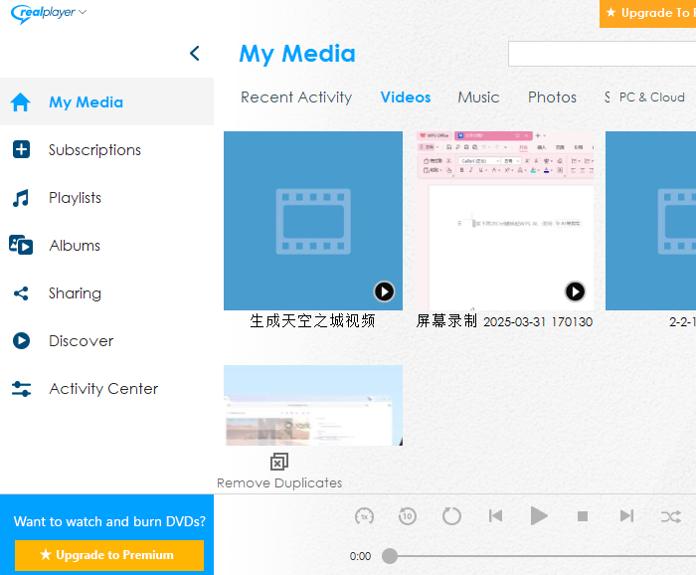Click the Remove Duplicates label
The height and width of the screenshot is (575, 696).
coord(279,483)
